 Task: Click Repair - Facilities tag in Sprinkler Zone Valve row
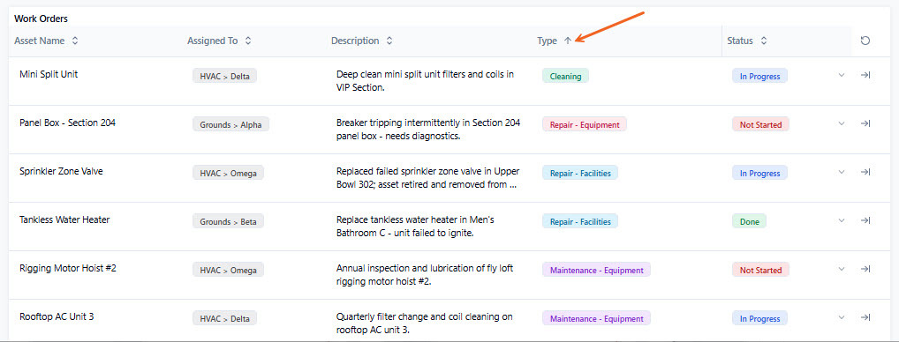[x=580, y=174]
